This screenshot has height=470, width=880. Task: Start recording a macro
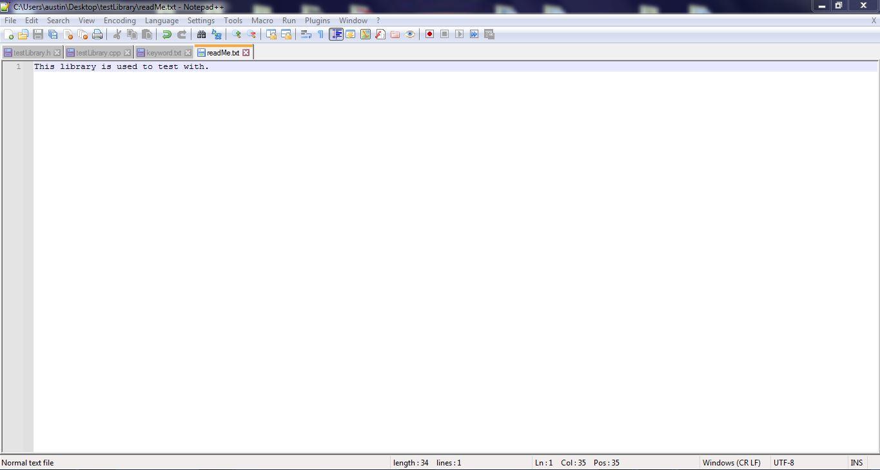click(429, 34)
